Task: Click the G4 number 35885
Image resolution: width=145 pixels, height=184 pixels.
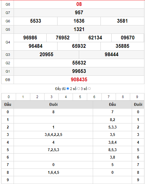Action: tap(122, 46)
